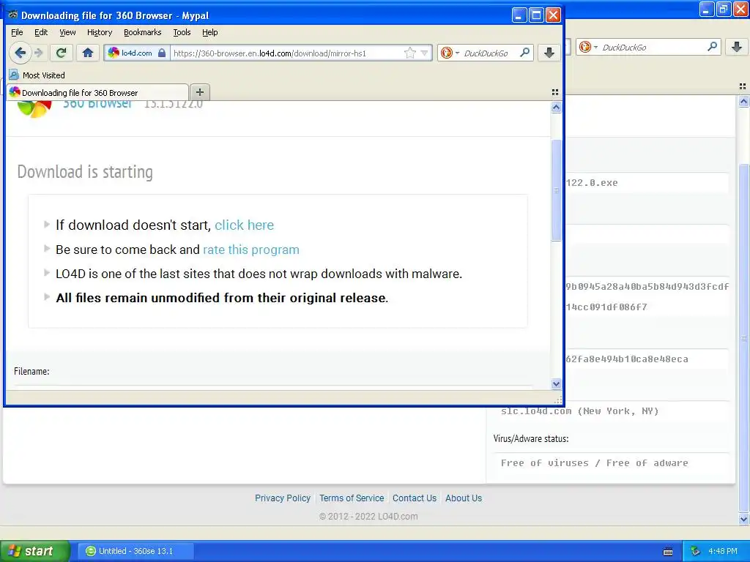Open Contact Us link in background window
The image size is (750, 562).
[415, 498]
